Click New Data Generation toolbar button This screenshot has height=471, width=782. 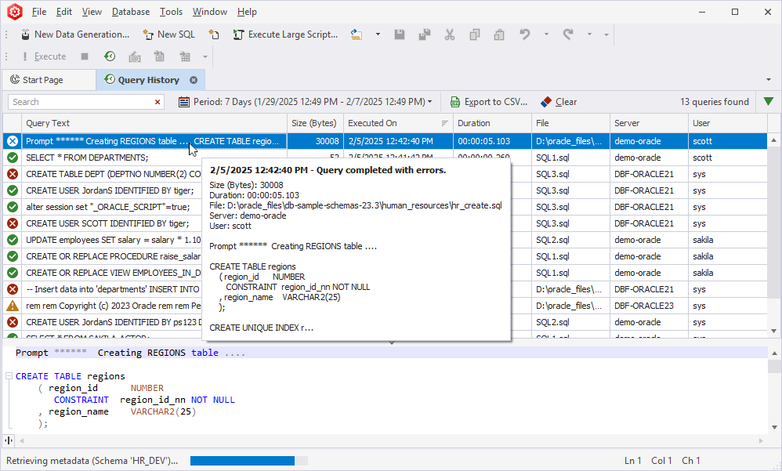click(x=75, y=34)
